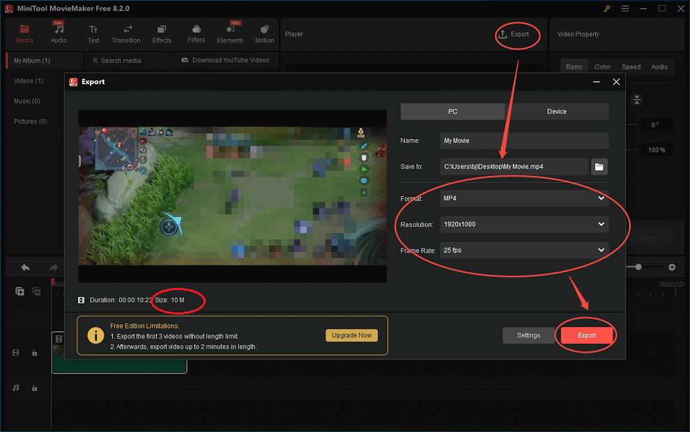Open the Motion library icon
690x432 pixels.
[x=264, y=29]
